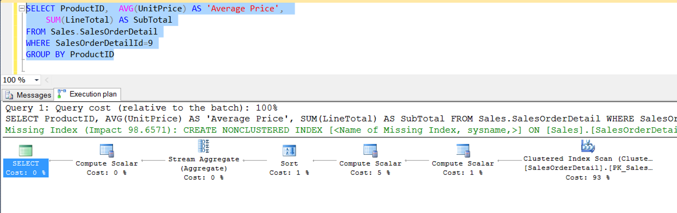Image resolution: width=677 pixels, height=213 pixels.
Task: Click the Sort Cost: 1 % label
Action: coord(289,168)
